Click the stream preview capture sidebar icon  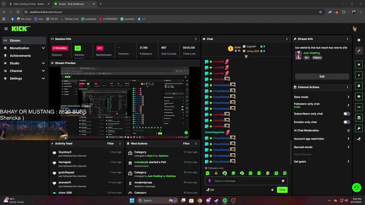click(x=359, y=65)
